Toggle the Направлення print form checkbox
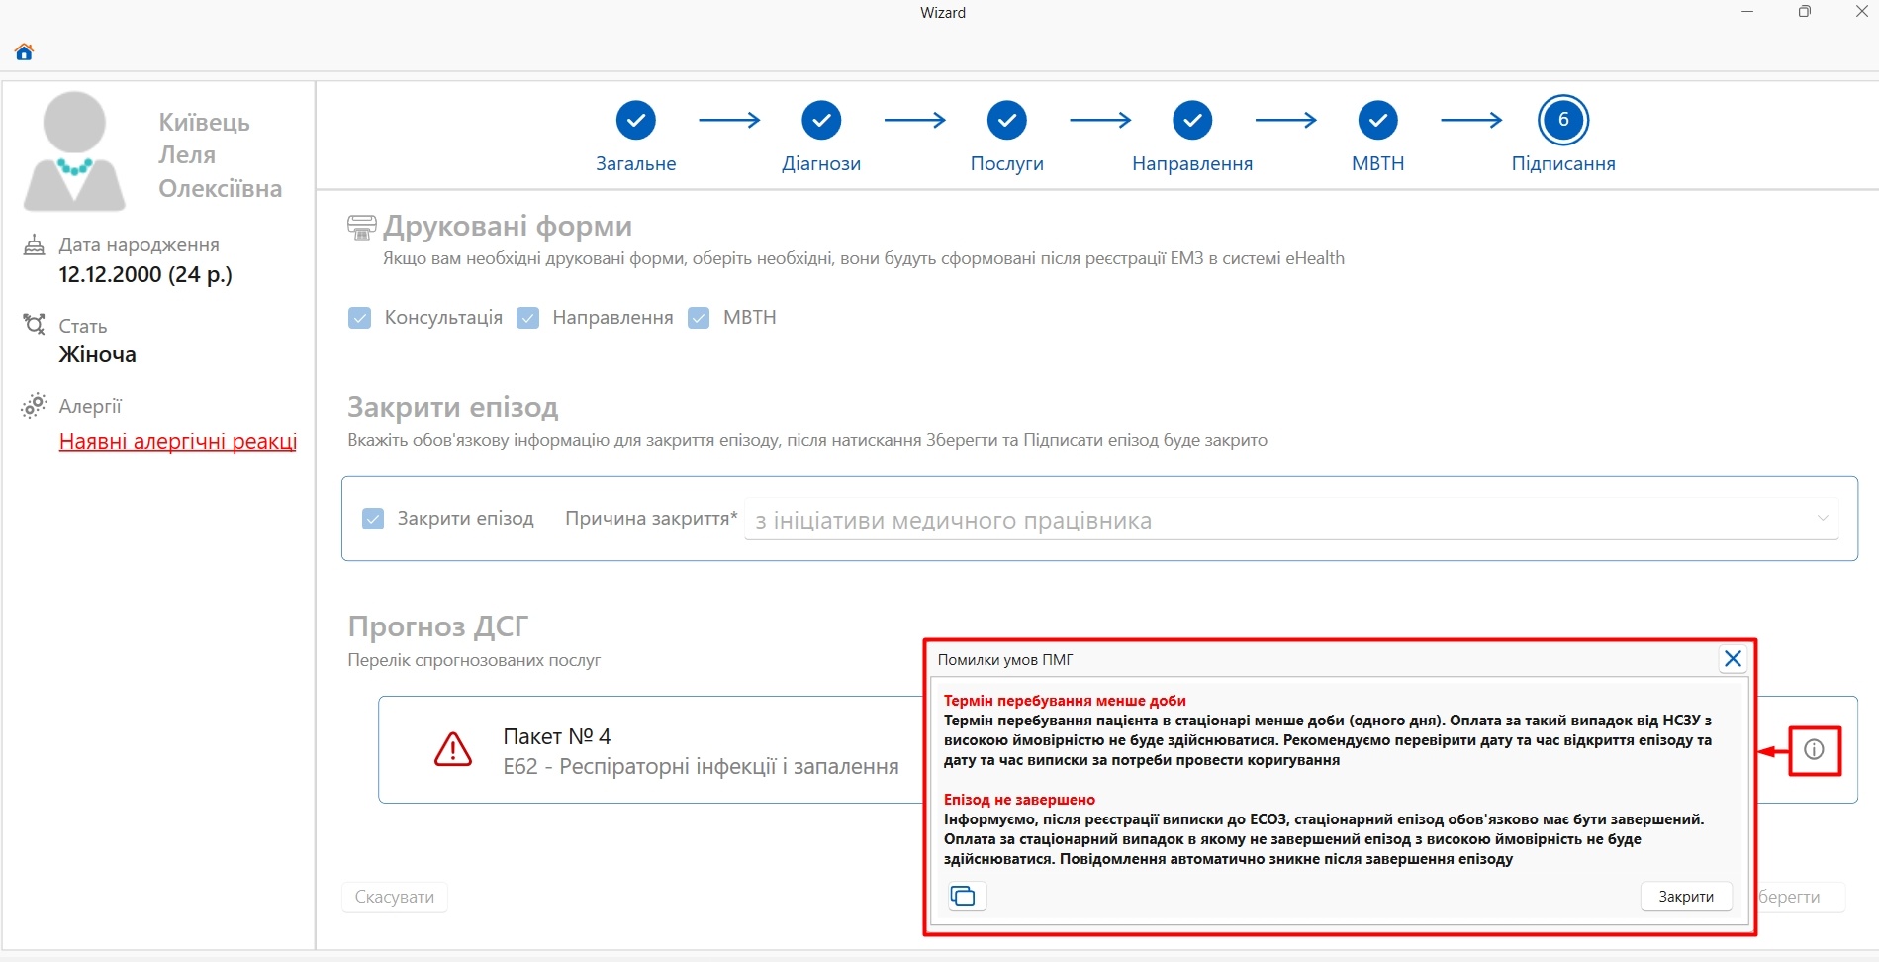Viewport: 1879px width, 962px height. tap(528, 318)
